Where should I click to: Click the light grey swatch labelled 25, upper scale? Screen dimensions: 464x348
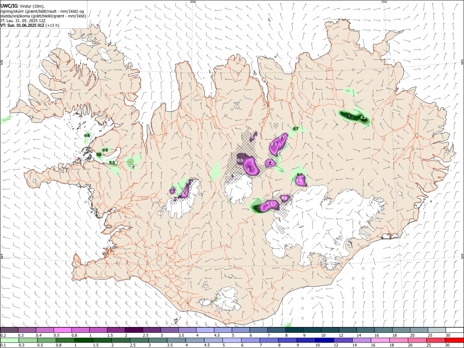click(x=436, y=330)
